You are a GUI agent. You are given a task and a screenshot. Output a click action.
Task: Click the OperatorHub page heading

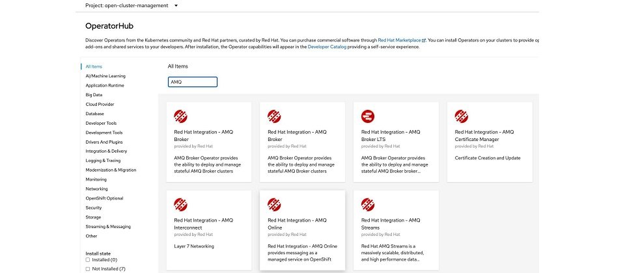[x=109, y=26]
